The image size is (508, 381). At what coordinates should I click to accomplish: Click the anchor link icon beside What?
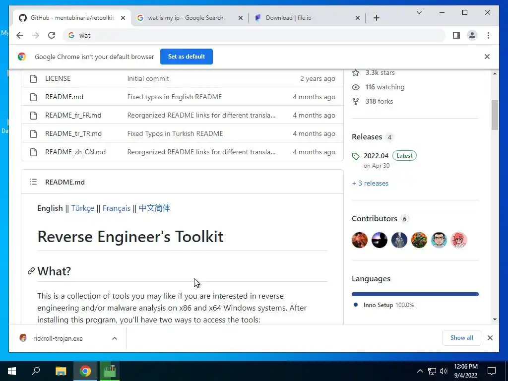31,271
